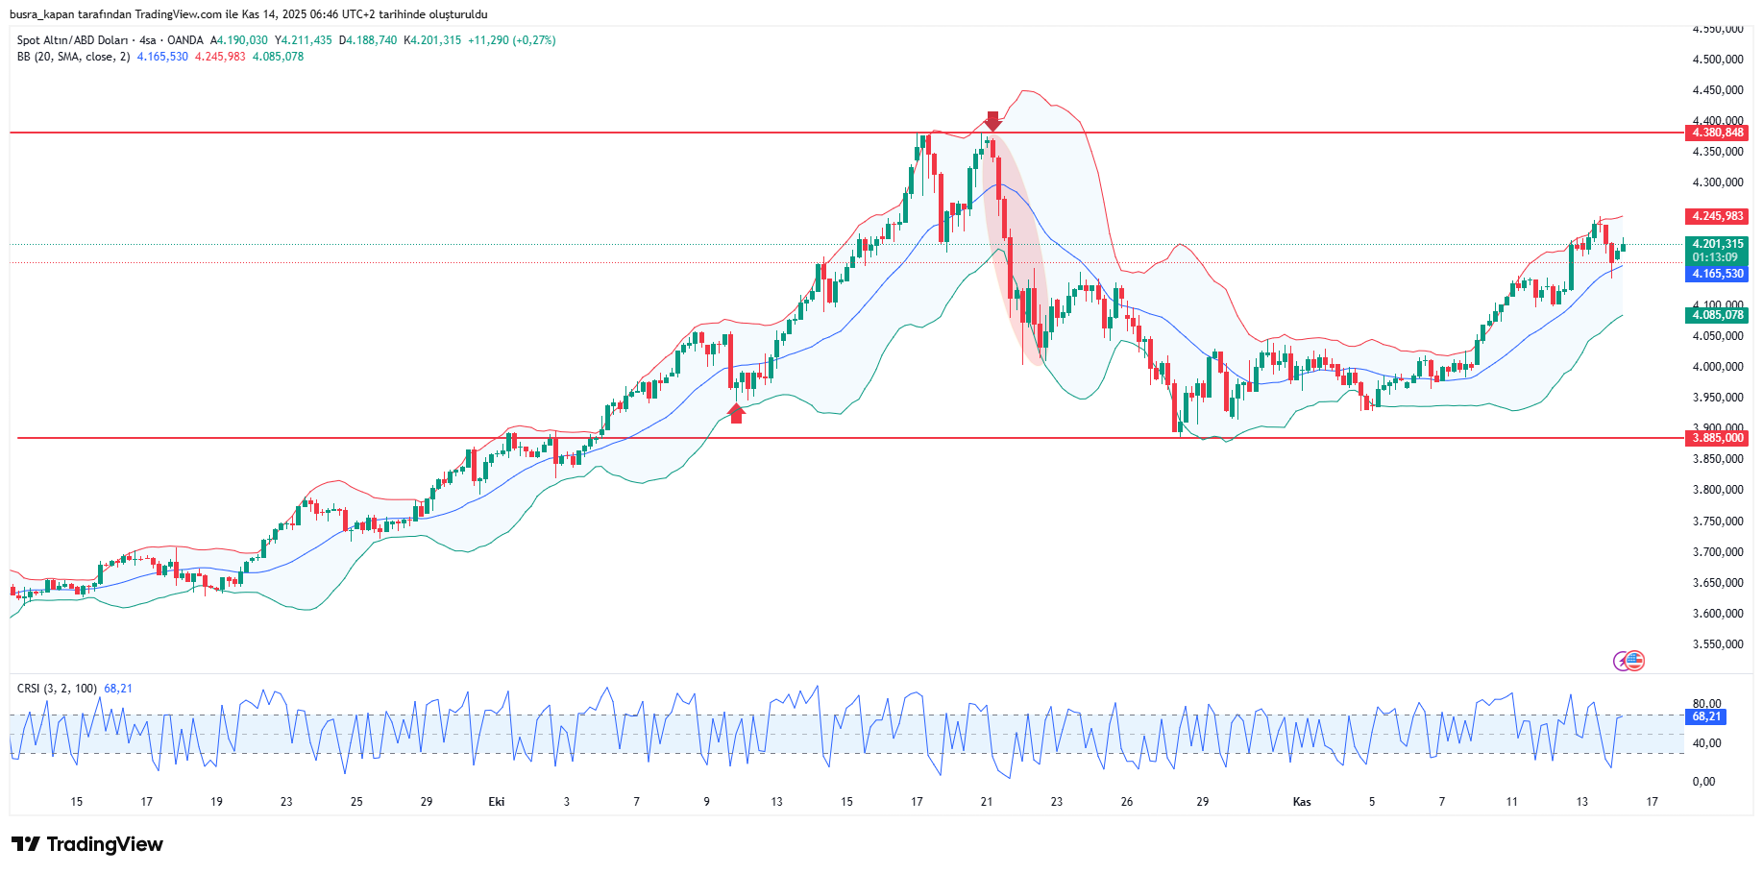Select the red shaded ellipse drawing
This screenshot has height=873, width=1763.
point(1015,250)
